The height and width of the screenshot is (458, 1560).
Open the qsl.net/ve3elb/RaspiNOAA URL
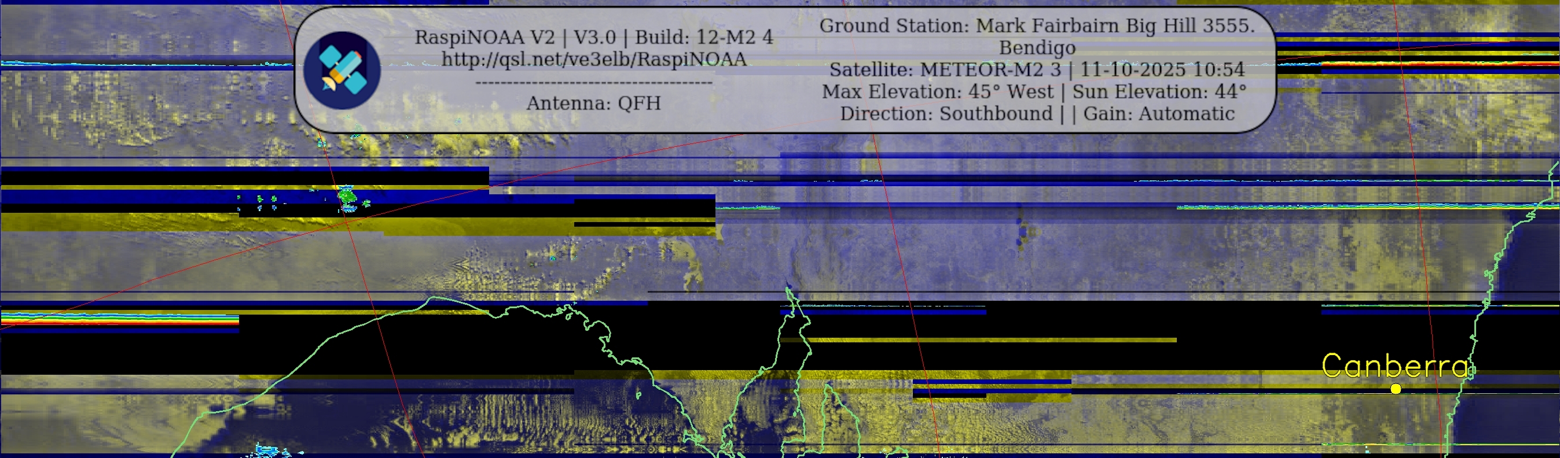(593, 60)
